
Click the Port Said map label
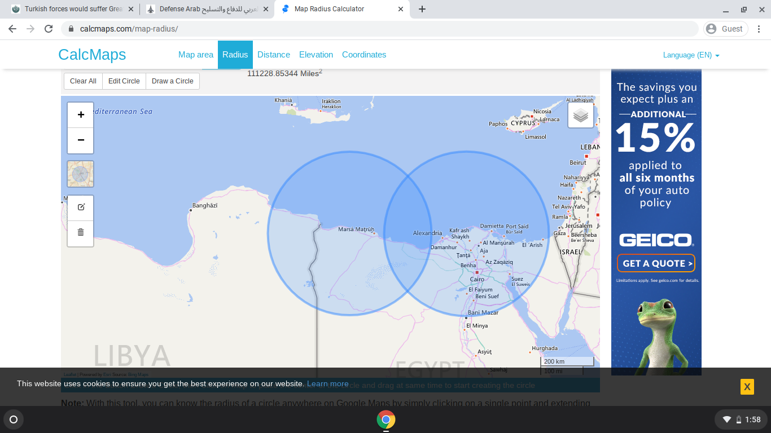tap(517, 227)
